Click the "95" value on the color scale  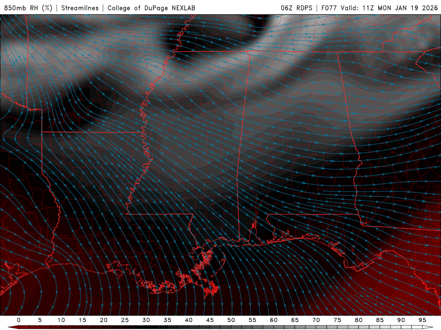tap(422, 320)
